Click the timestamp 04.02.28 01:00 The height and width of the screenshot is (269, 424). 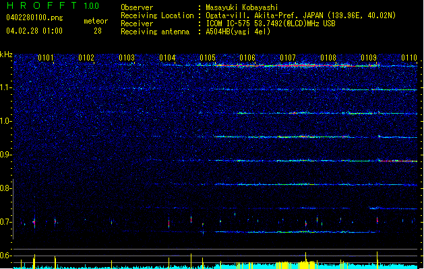coord(34,31)
